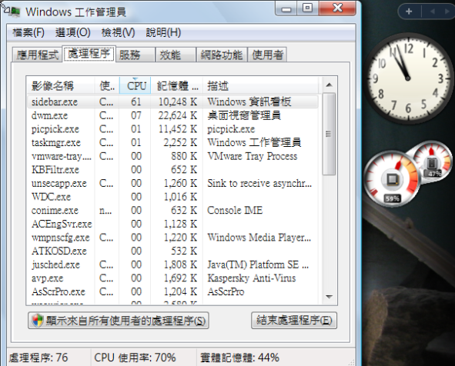Switch to the 使用者 tab
This screenshot has height=366, width=455.
(x=267, y=55)
